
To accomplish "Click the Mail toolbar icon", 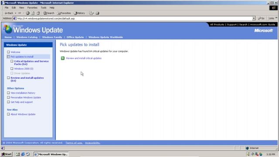I will click(x=91, y=13).
